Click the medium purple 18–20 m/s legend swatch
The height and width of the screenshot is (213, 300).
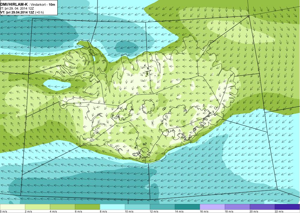237,207
